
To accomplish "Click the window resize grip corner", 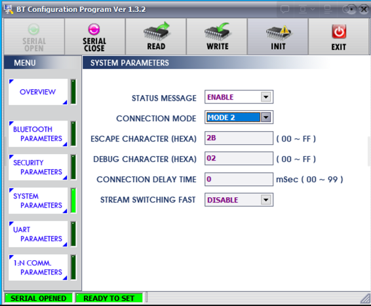I will click(365, 298).
